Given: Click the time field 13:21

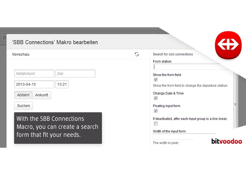Looking at the screenshot, I should point(62,84).
